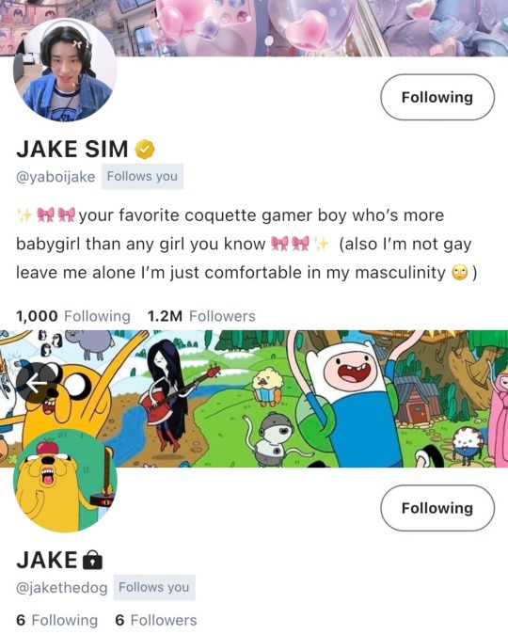Click the gold verified badge beside JAKE SIM
Viewport: 508px width, 635px height.
click(145, 149)
